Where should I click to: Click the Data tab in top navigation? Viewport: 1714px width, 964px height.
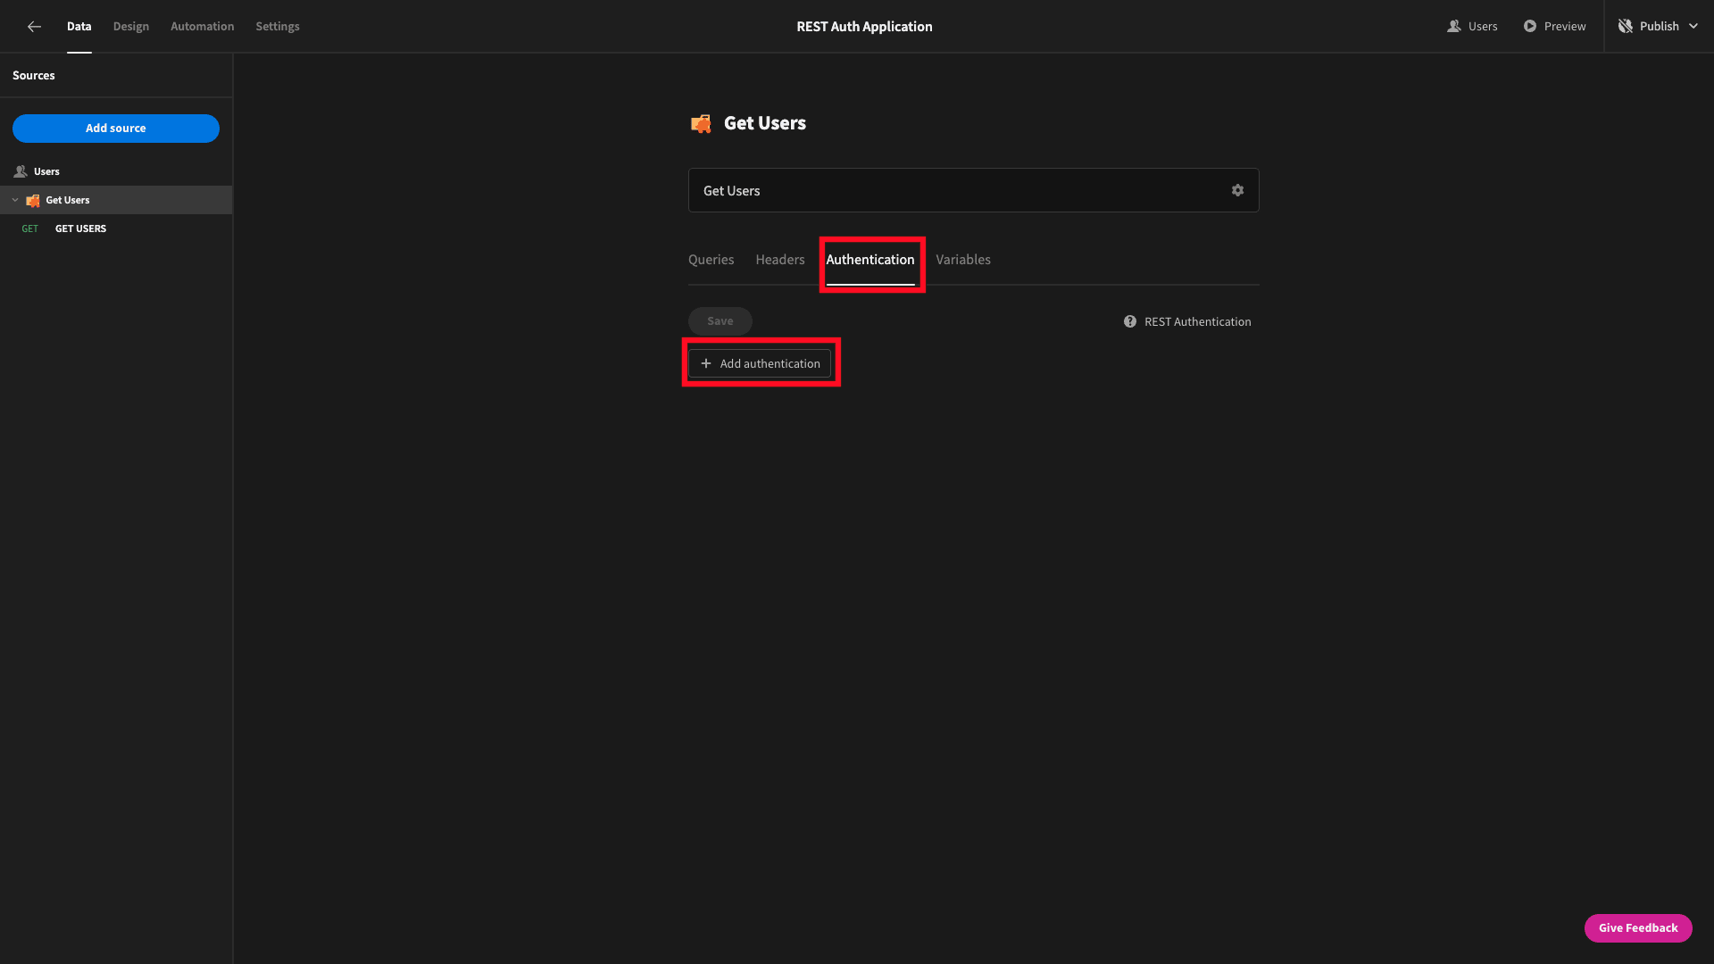click(x=79, y=26)
